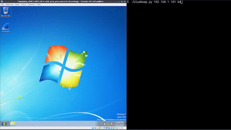This screenshot has width=231, height=130.
Task: Open Windows Explorer from the guest taskbar
Action: (x=13, y=124)
